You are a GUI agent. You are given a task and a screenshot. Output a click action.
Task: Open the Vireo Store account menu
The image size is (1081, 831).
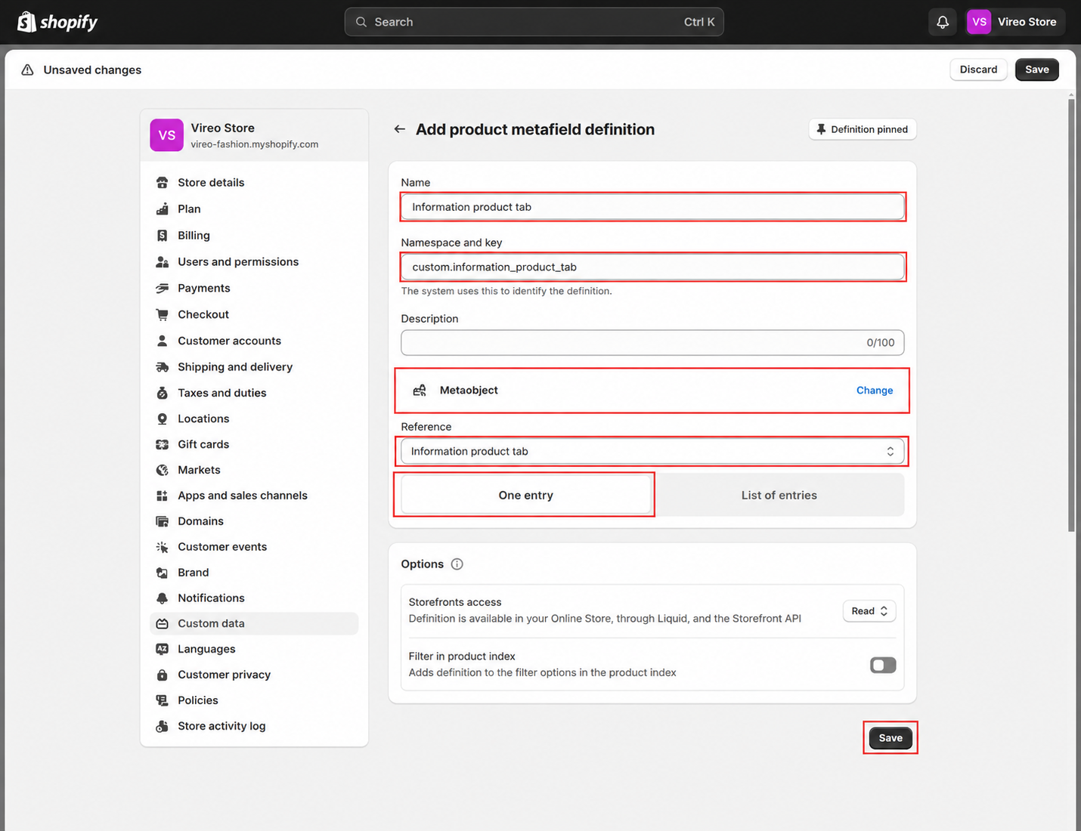click(x=1015, y=22)
